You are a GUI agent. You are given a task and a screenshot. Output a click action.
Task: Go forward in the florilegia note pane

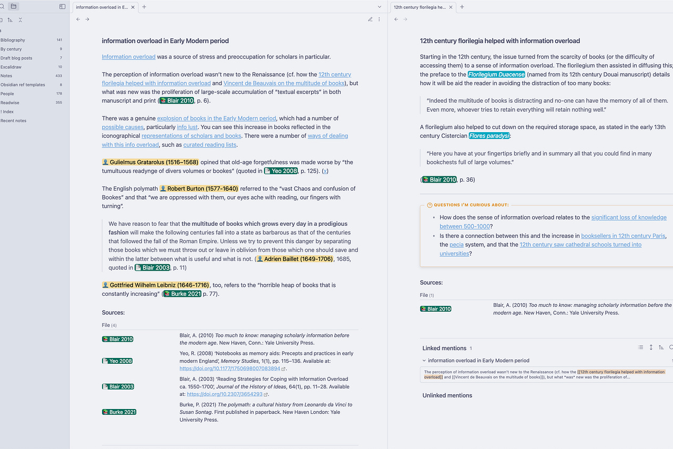pos(405,19)
